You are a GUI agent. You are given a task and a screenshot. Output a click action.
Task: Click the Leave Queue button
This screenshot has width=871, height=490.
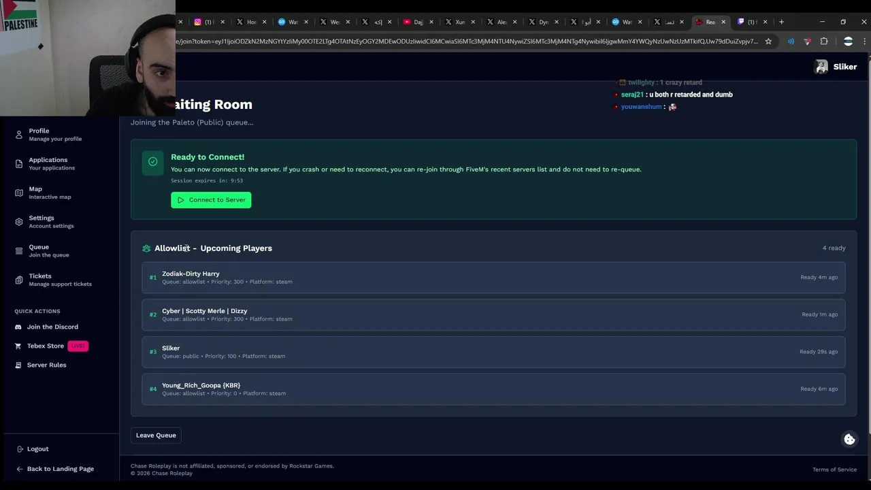click(x=156, y=436)
